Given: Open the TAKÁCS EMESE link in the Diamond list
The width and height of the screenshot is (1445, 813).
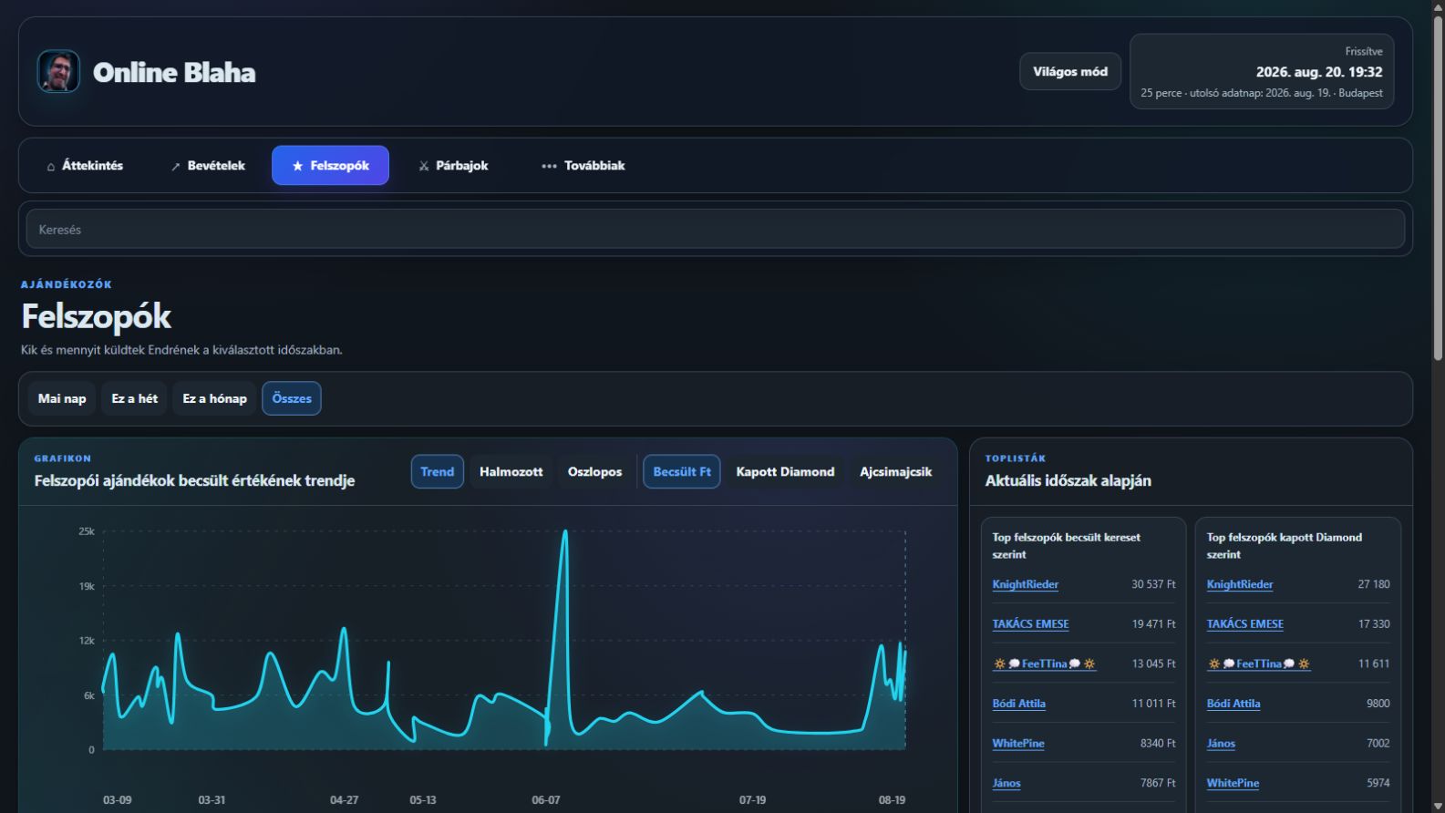Looking at the screenshot, I should [x=1245, y=624].
